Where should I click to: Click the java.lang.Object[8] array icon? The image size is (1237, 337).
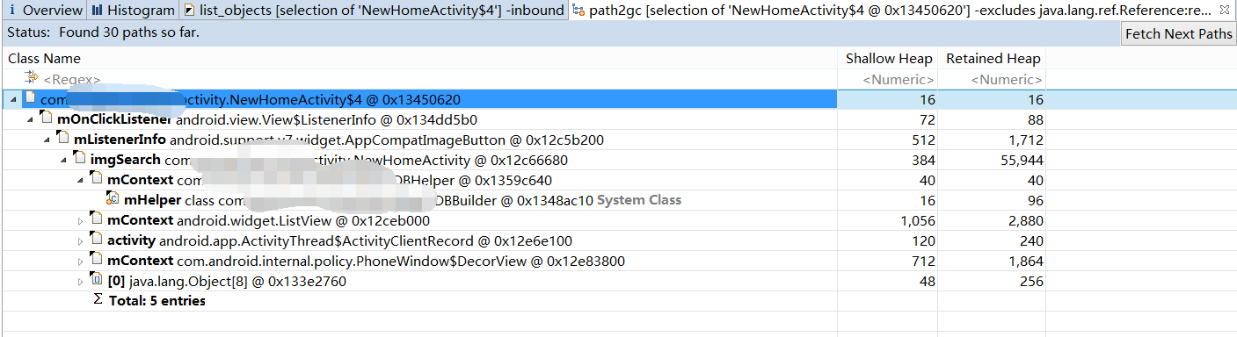(97, 280)
